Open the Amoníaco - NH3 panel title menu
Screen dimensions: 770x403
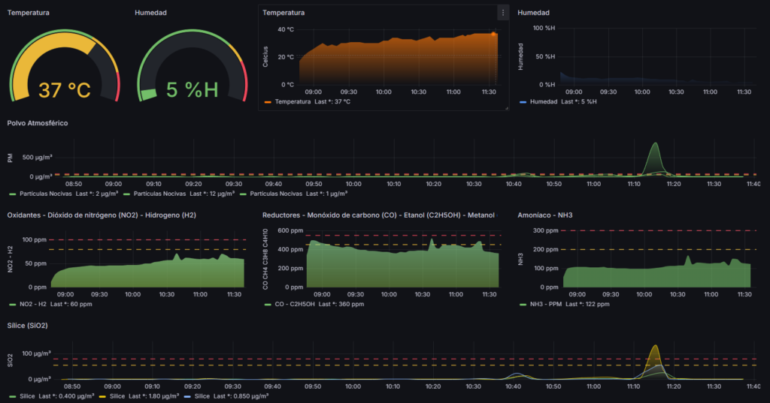[x=546, y=215]
